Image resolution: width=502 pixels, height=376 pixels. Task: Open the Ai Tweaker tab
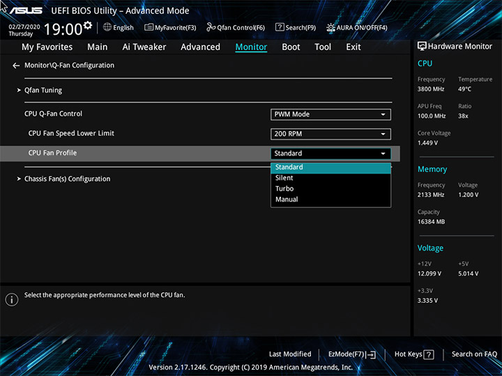pos(144,47)
